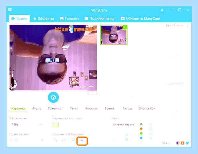Open the Плейлист tab
This screenshot has height=154, width=198.
click(x=56, y=109)
